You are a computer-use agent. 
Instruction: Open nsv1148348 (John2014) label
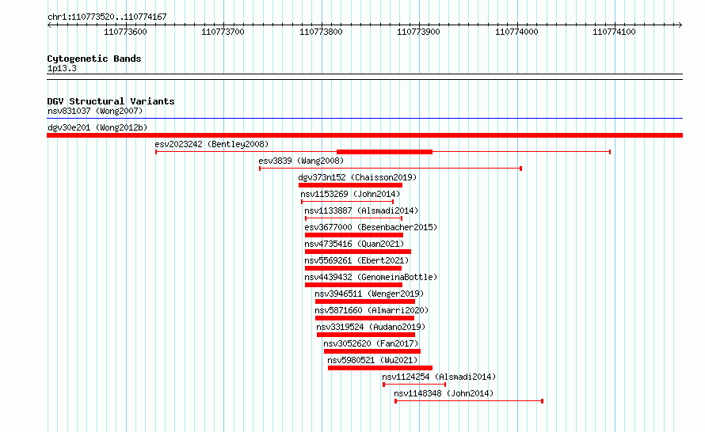coord(444,393)
